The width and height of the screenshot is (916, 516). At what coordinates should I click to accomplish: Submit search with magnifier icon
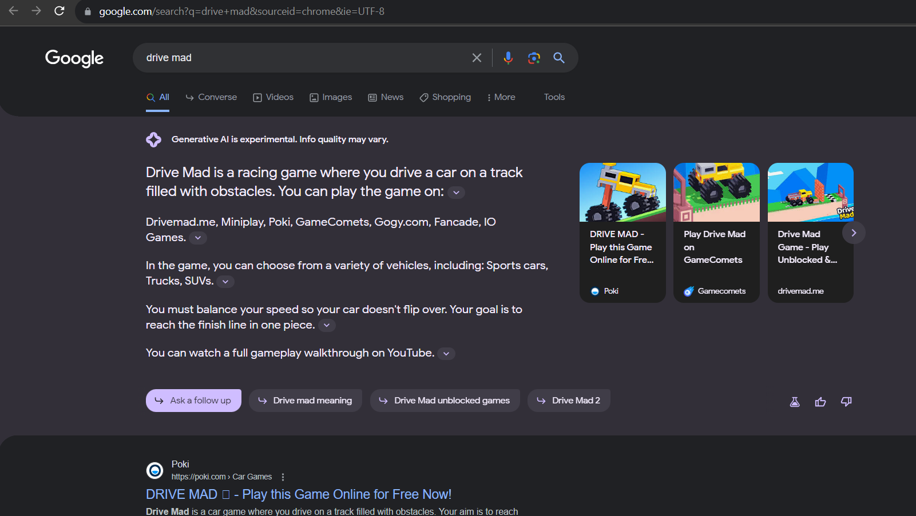pos(559,58)
